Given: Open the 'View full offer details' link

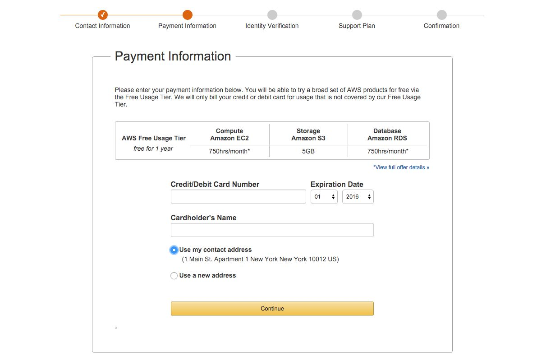Looking at the screenshot, I should [x=401, y=167].
